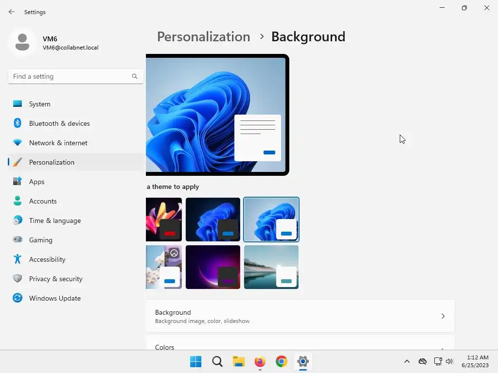Open the Windows Start menu
Screen dimensions: 498x373
[x=196, y=361]
